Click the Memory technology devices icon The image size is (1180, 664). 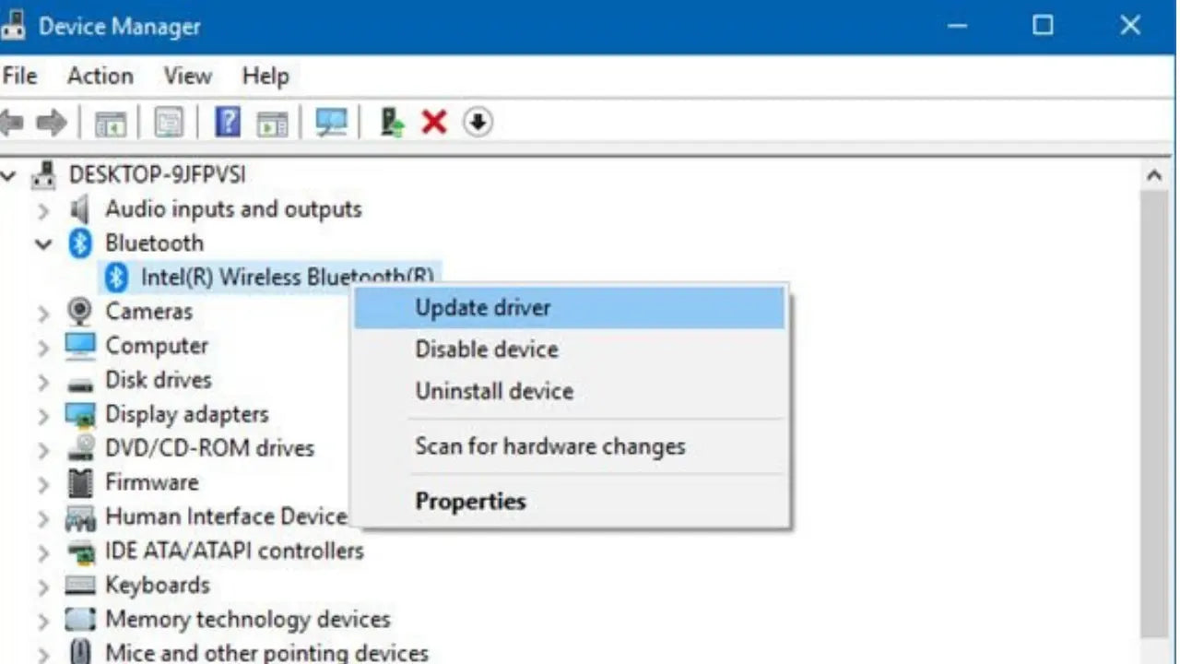coord(80,620)
